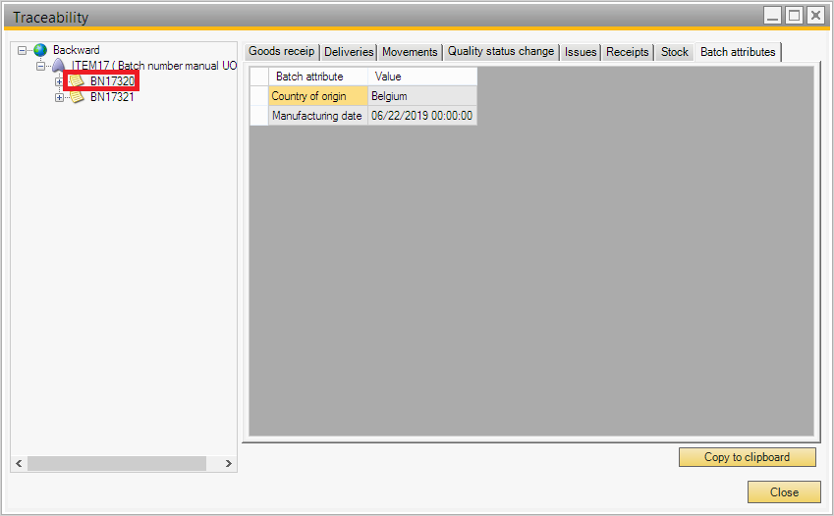The width and height of the screenshot is (834, 516).
Task: Click the Batch attribute column header
Action: 318,77
